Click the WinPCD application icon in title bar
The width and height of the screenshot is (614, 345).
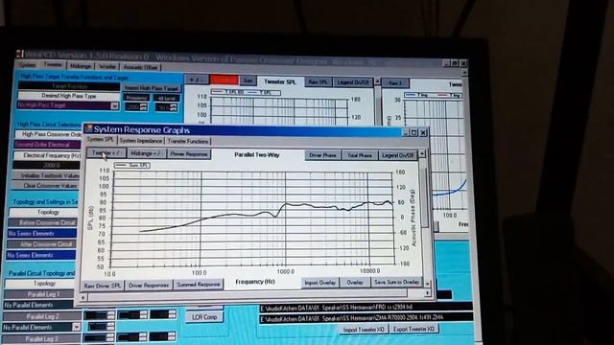19,54
